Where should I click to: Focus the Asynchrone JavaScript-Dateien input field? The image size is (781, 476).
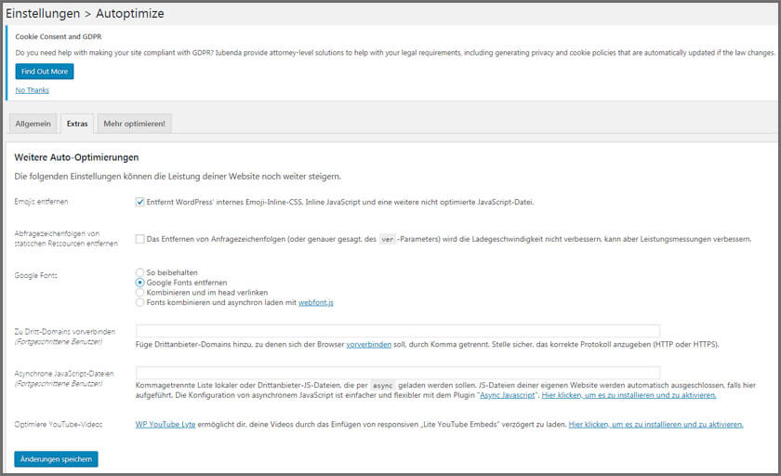[398, 371]
